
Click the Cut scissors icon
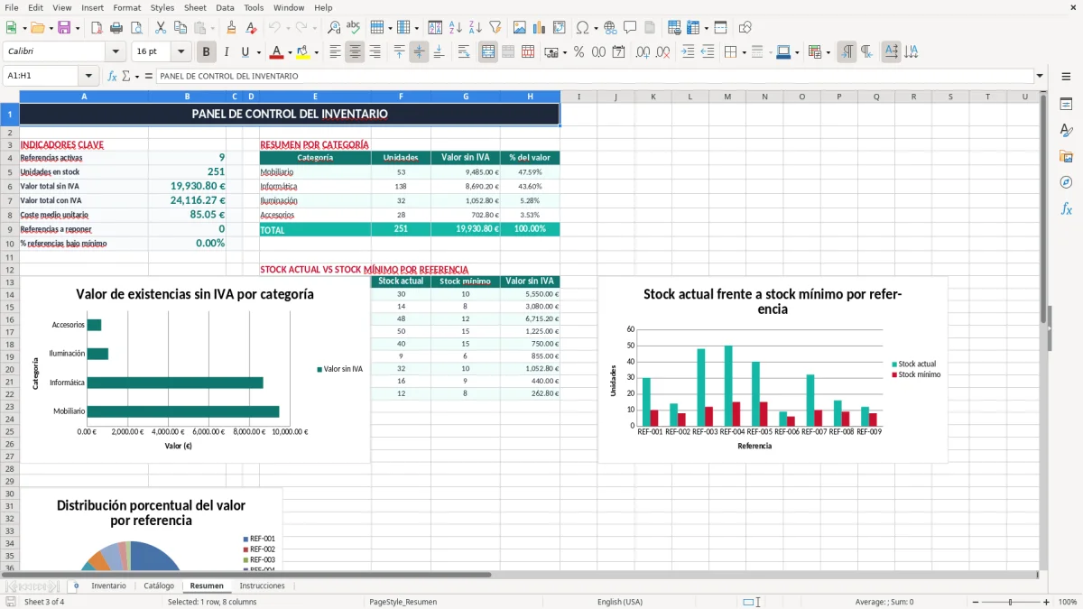click(160, 28)
